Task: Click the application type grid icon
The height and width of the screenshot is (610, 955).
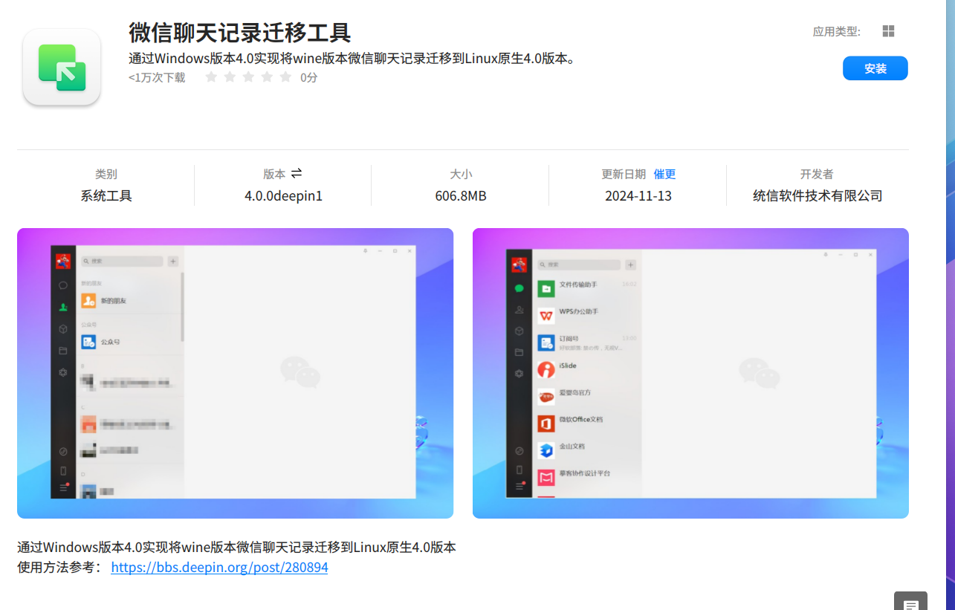Action: click(888, 31)
